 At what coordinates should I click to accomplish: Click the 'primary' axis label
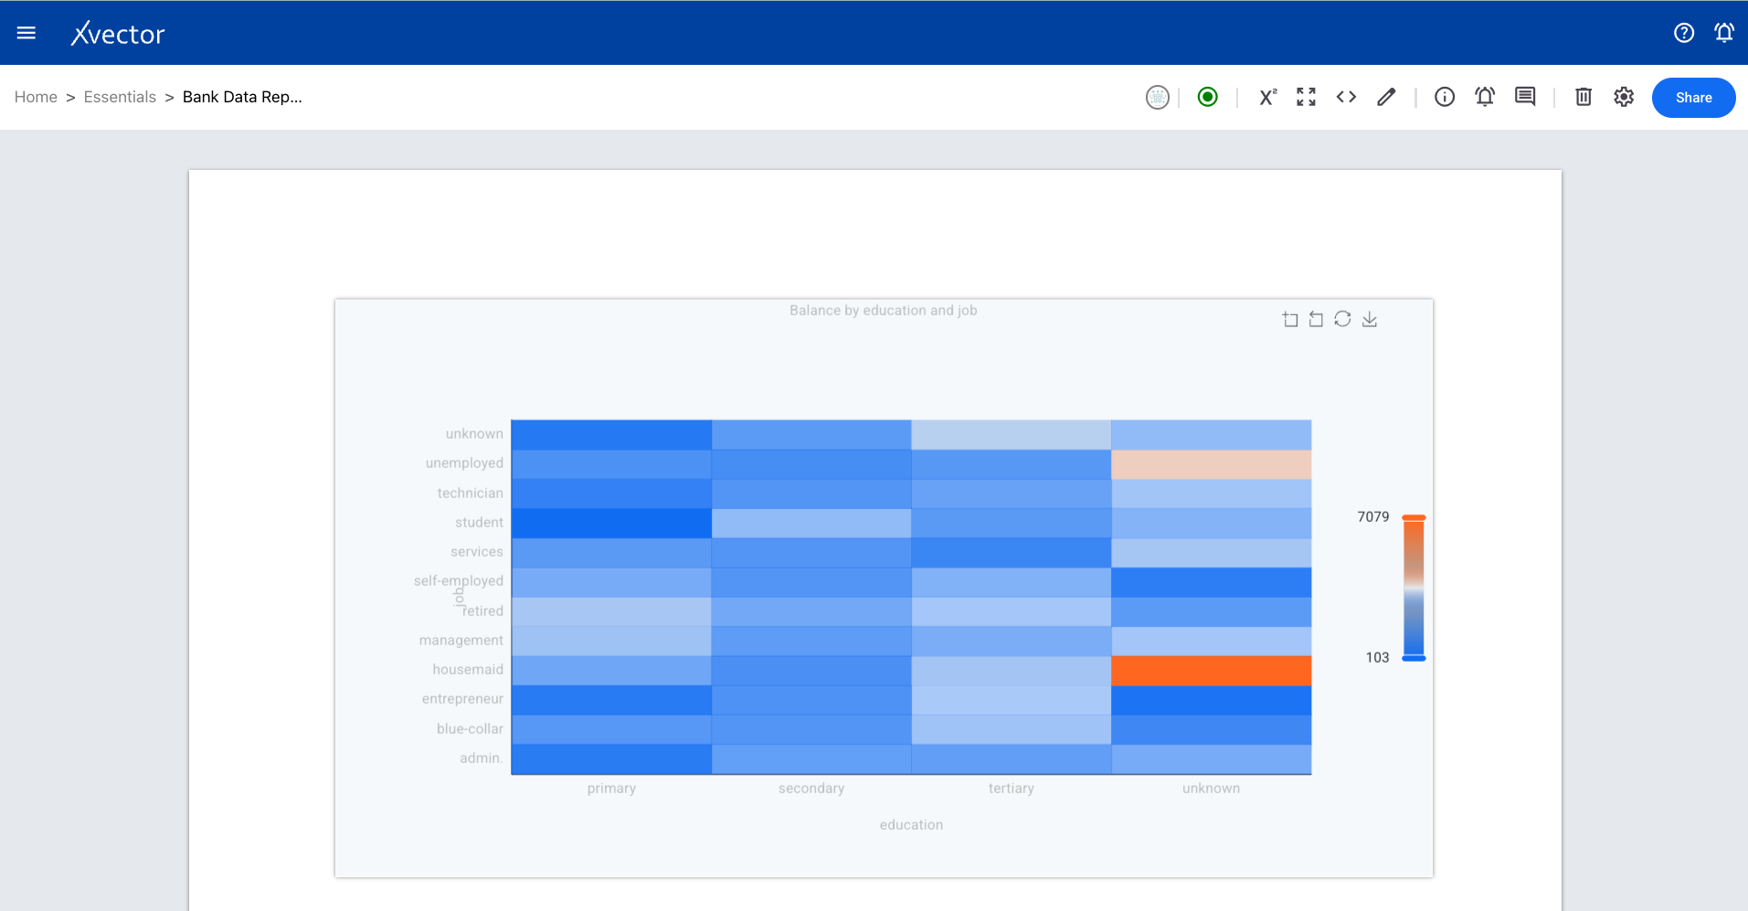pyautogui.click(x=611, y=789)
